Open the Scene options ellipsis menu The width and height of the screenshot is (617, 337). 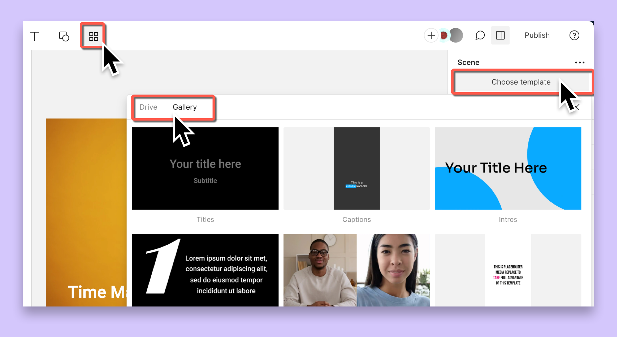(580, 62)
